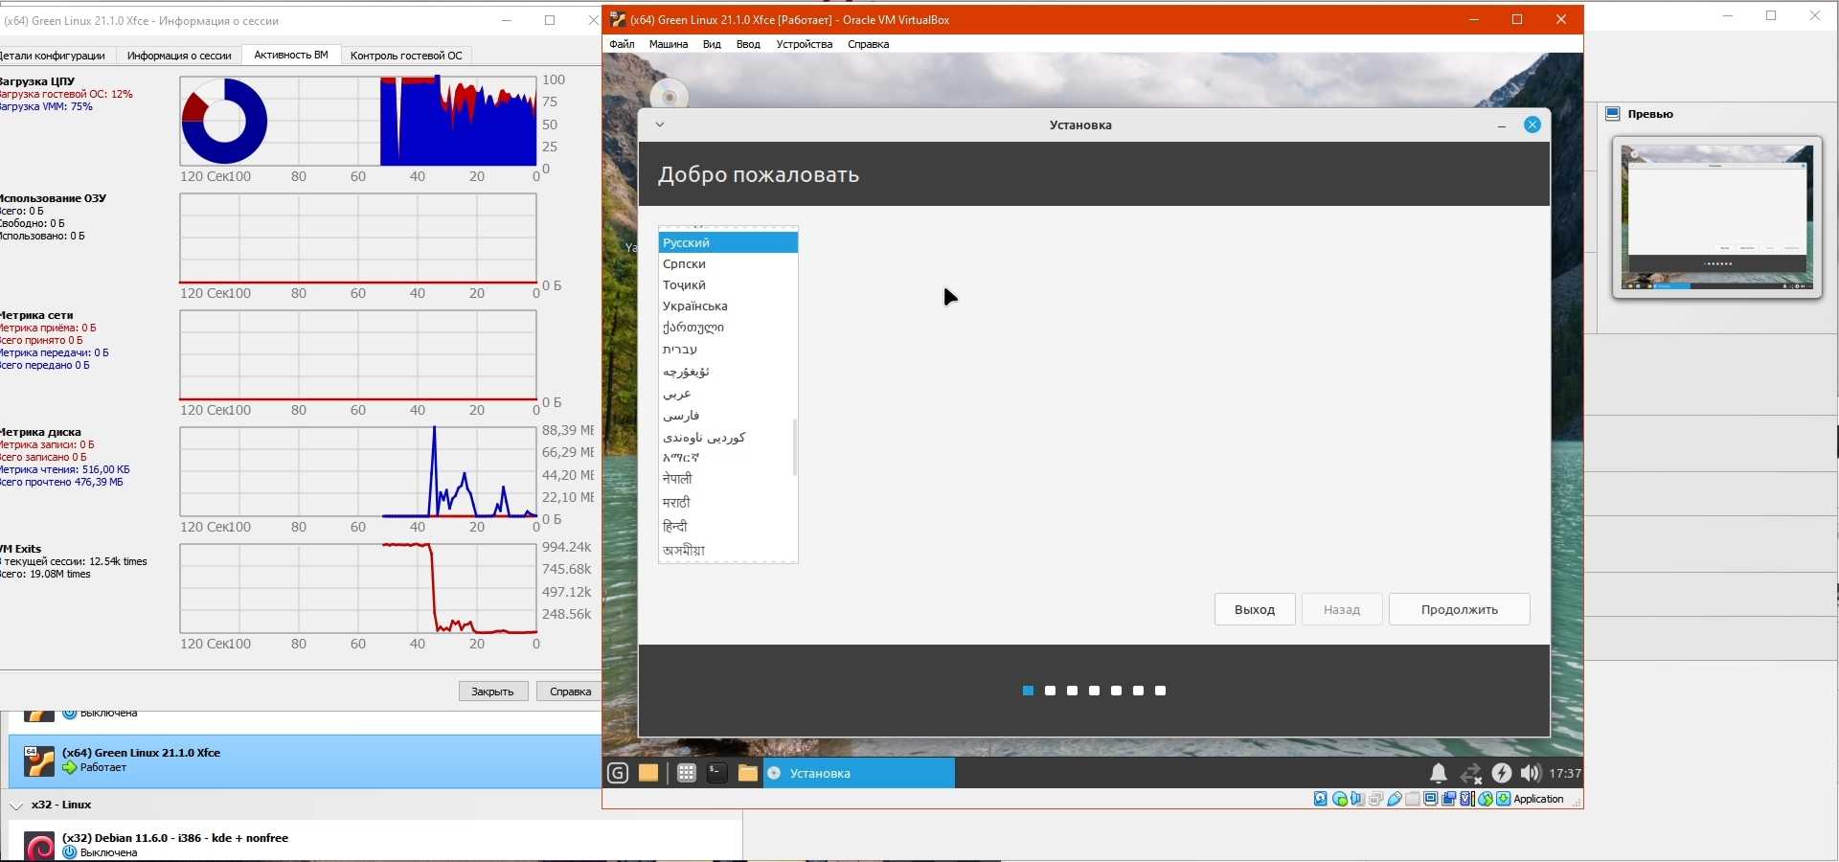Open the Green Linux start menu 'G' icon

(x=618, y=773)
